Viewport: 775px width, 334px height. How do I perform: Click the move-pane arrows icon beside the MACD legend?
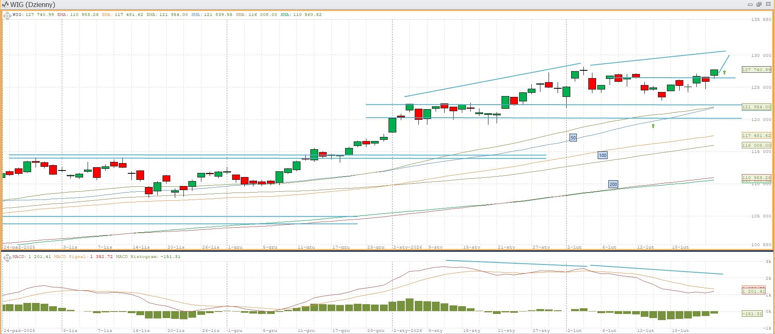pyautogui.click(x=7, y=258)
